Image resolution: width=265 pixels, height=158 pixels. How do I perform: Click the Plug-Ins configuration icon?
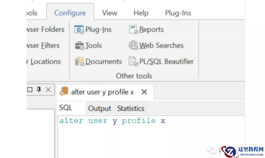(x=79, y=29)
